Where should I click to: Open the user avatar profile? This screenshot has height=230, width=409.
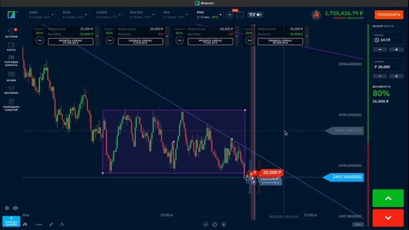click(316, 15)
